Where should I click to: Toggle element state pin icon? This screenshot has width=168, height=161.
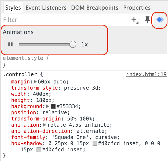147,20
